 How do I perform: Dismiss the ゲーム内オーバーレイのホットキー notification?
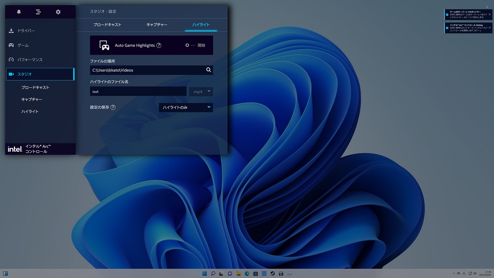tap(490, 15)
